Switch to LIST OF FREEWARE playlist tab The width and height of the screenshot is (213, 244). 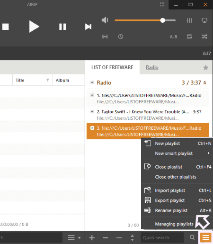(x=112, y=67)
